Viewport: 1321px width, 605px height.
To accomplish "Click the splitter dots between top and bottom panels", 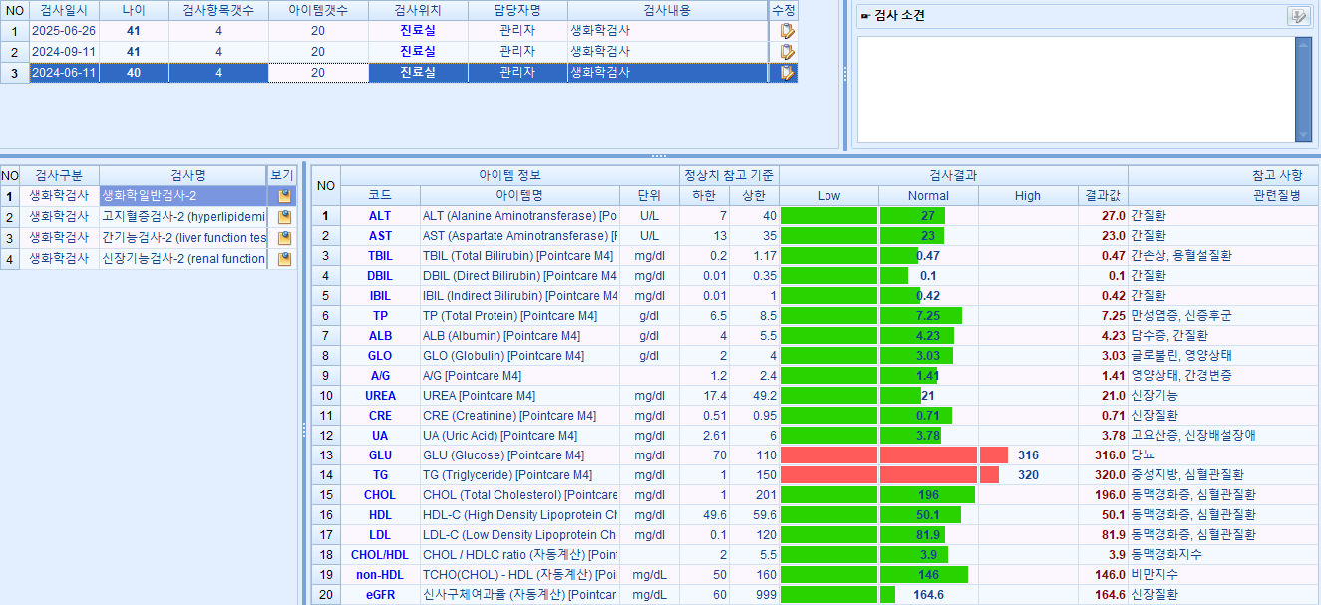I will click(x=659, y=155).
